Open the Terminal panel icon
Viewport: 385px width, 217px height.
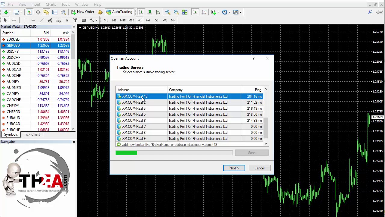tap(55, 12)
